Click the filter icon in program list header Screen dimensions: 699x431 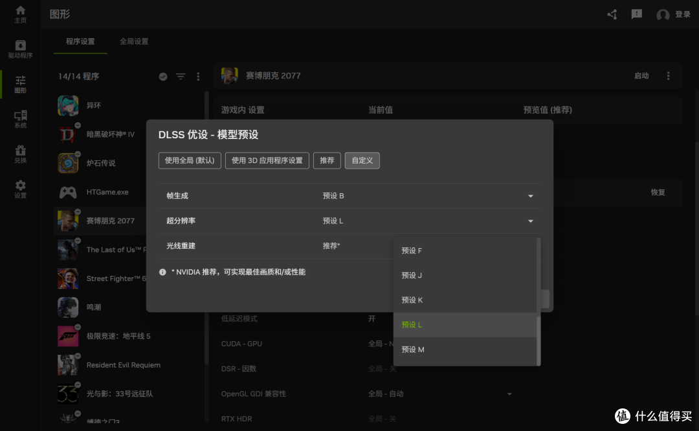[x=181, y=77]
